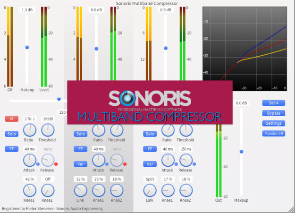Click the red dot beside middle band Release
The height and width of the screenshot is (213, 295).
[x=125, y=164]
